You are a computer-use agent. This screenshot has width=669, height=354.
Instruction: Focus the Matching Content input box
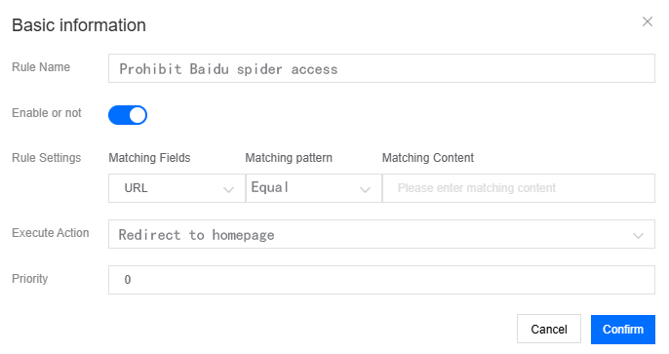(519, 188)
